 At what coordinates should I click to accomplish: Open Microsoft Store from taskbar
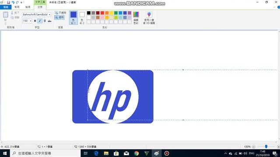pos(116,153)
